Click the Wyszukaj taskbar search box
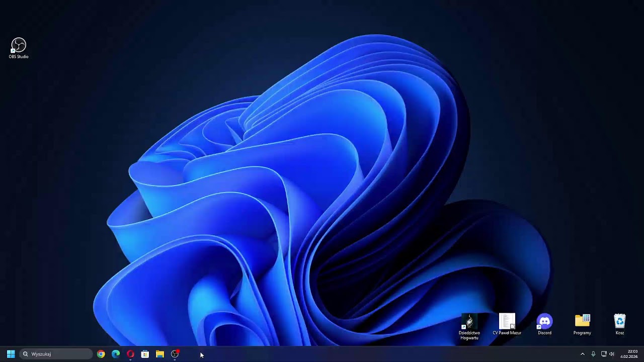644x362 pixels. (x=56, y=354)
